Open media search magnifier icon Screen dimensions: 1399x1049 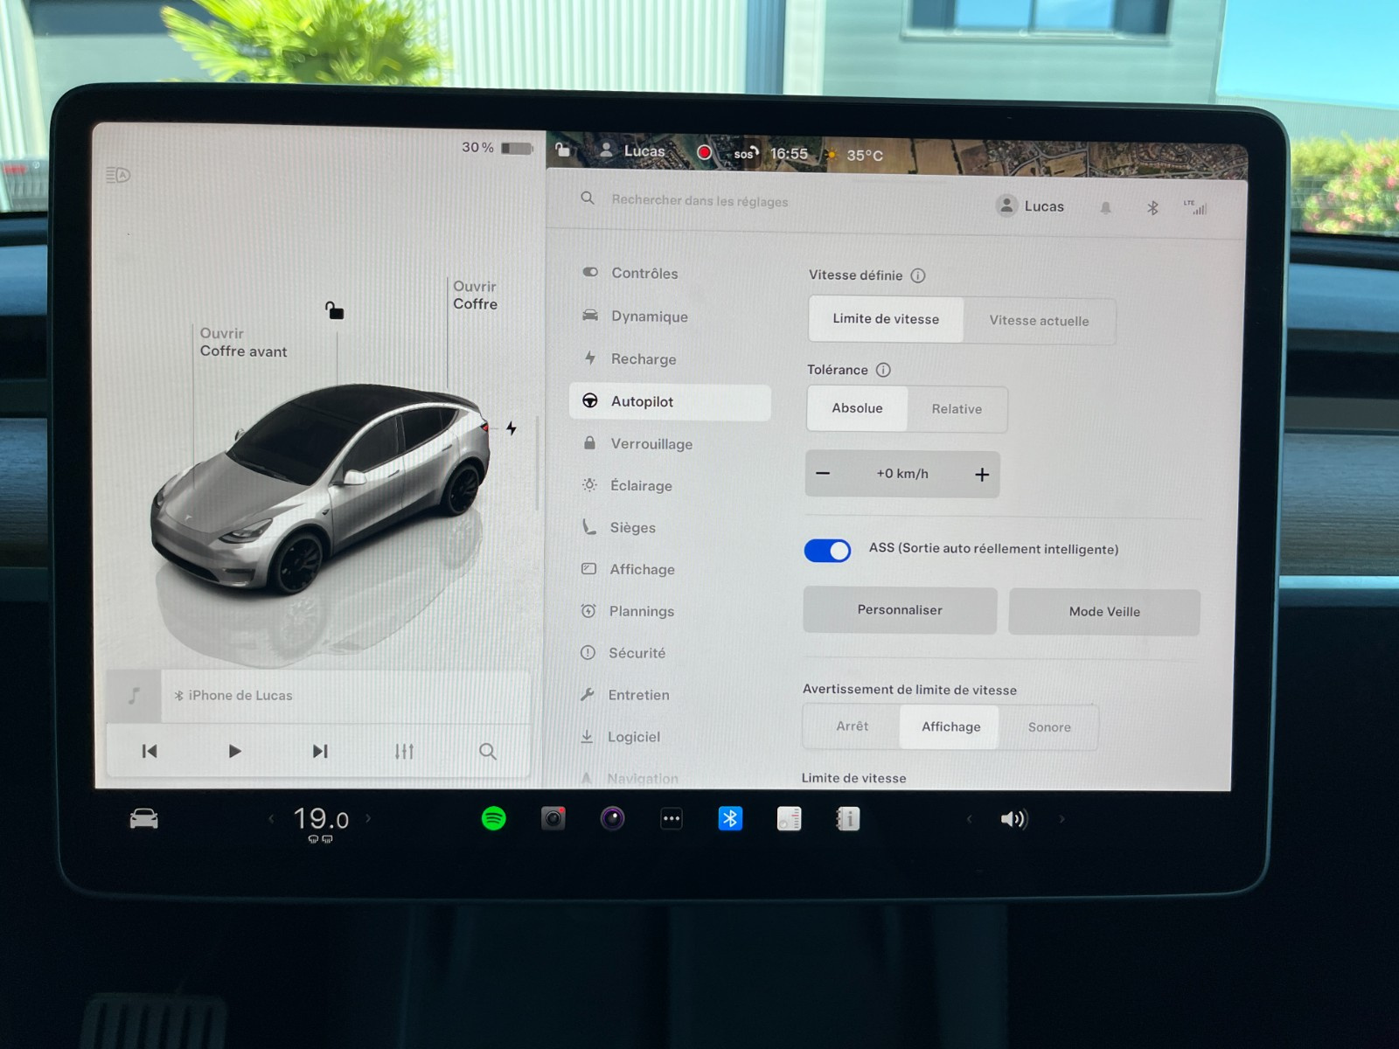click(488, 751)
